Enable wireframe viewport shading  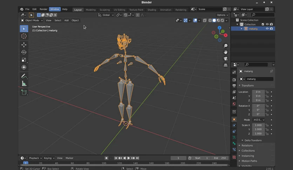tap(210, 20)
